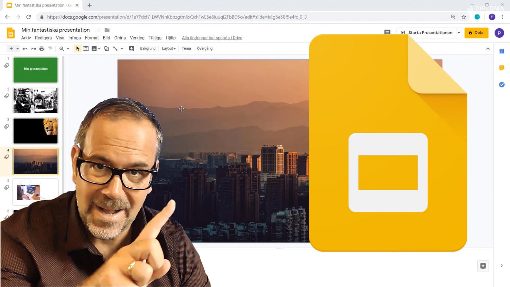Redo the last action
This screenshot has width=510, height=287.
tap(33, 49)
